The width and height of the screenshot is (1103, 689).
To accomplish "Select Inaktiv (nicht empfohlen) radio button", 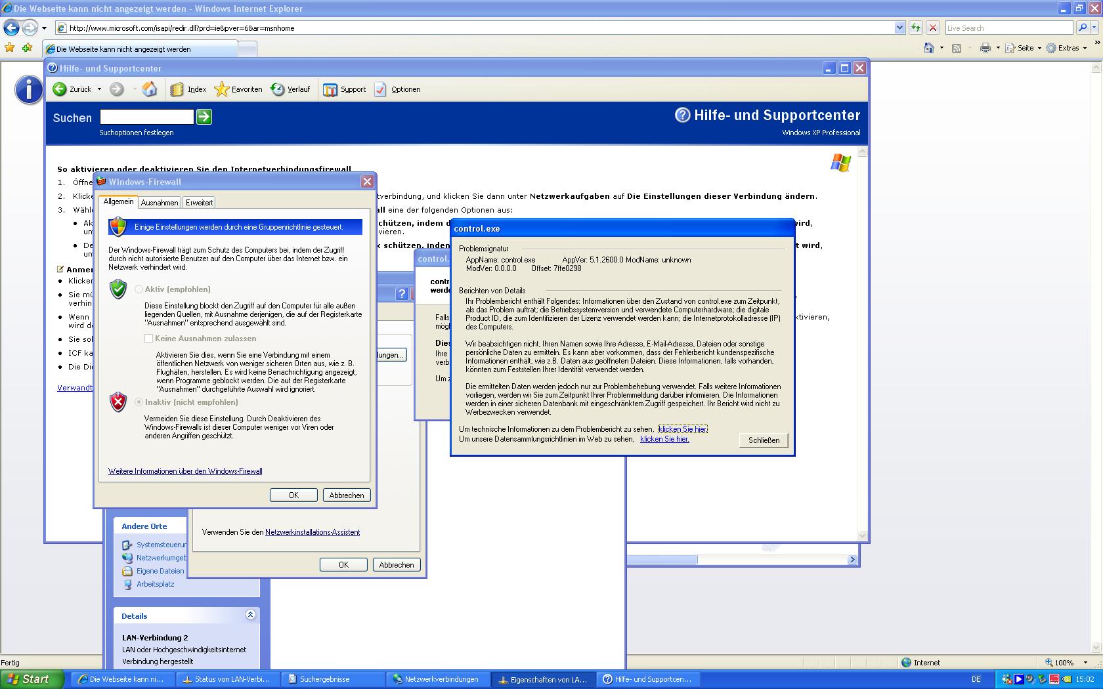I will point(139,402).
